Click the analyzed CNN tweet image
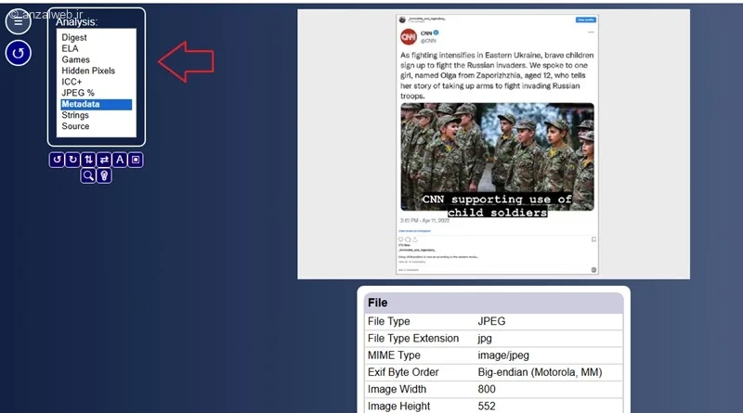The image size is (743, 413). tap(497, 145)
